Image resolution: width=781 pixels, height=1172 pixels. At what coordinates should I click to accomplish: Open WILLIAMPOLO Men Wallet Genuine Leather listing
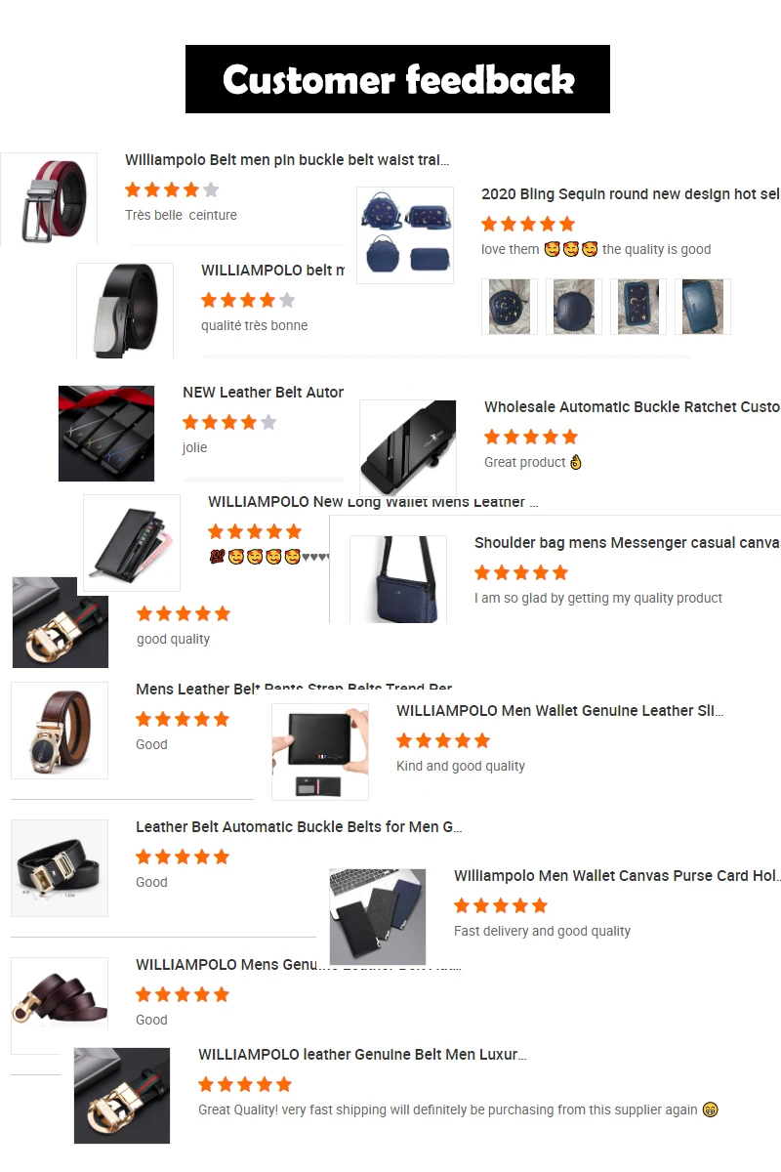point(560,711)
